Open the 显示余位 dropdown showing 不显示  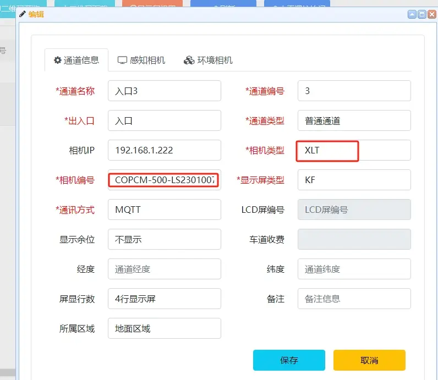(164, 239)
